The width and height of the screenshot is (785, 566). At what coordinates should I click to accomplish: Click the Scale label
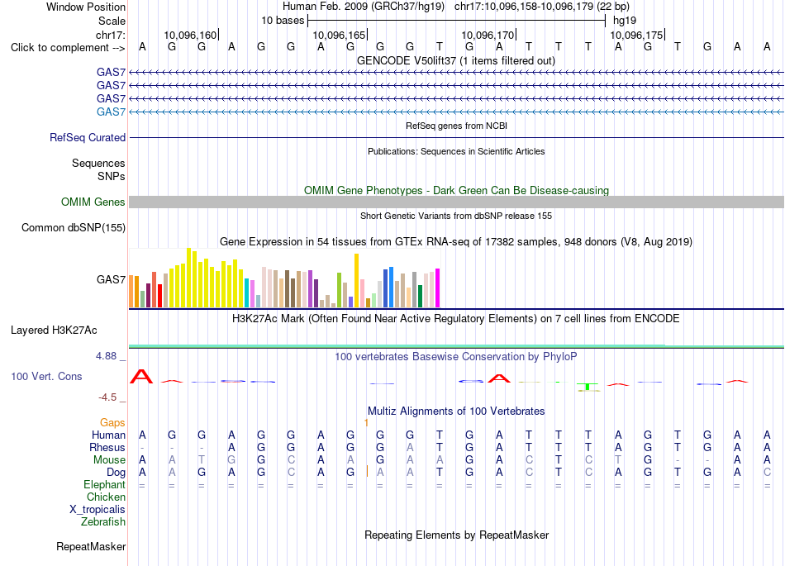112,21
